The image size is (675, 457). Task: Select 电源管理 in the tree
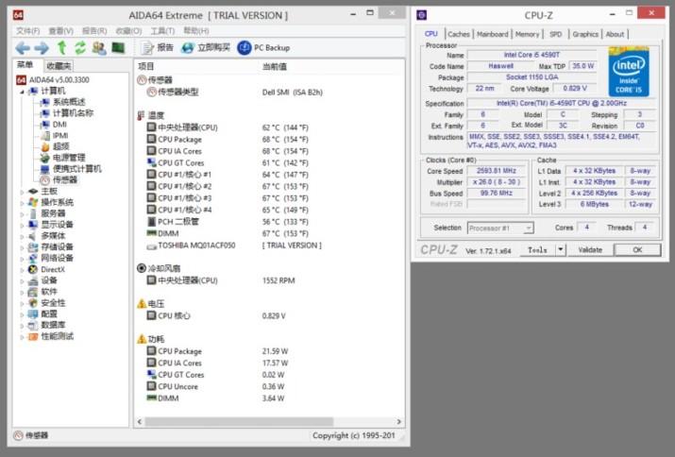[x=69, y=158]
